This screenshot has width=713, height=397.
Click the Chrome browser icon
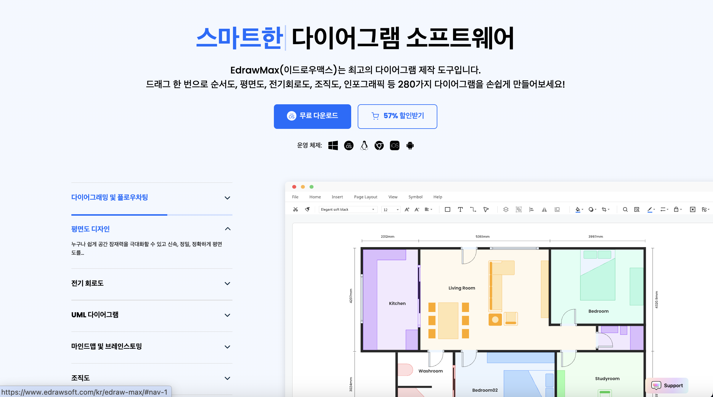(379, 145)
